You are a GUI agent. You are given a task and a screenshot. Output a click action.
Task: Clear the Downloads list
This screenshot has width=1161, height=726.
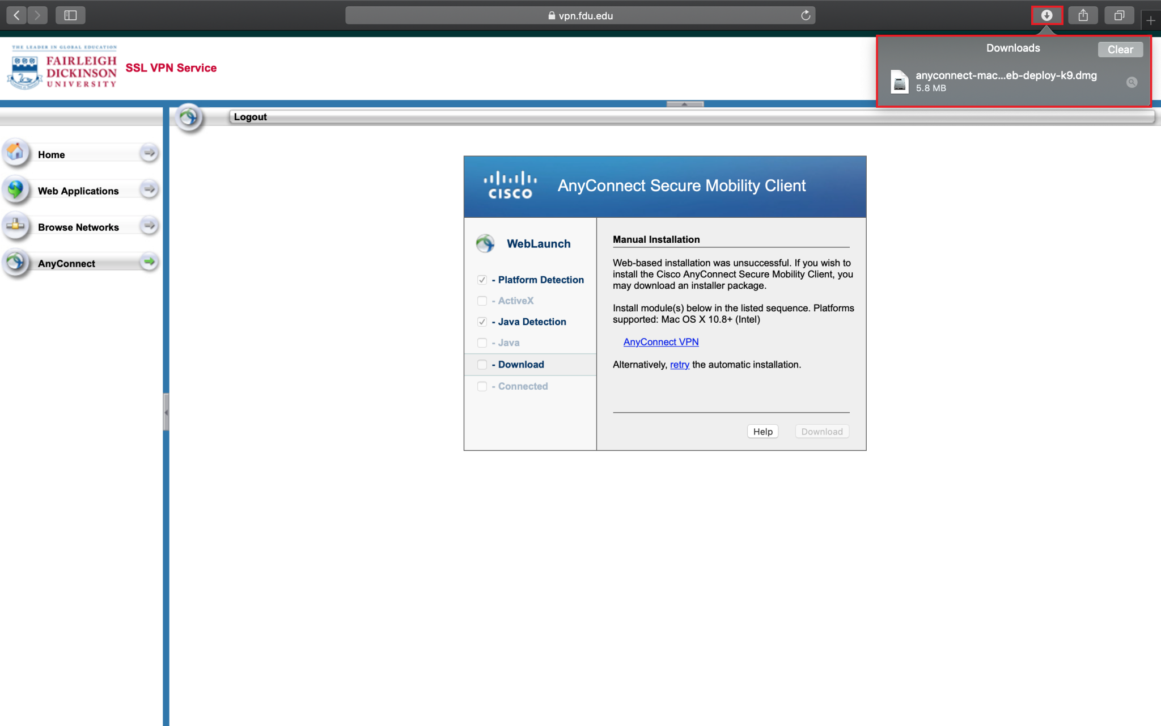[x=1120, y=49]
